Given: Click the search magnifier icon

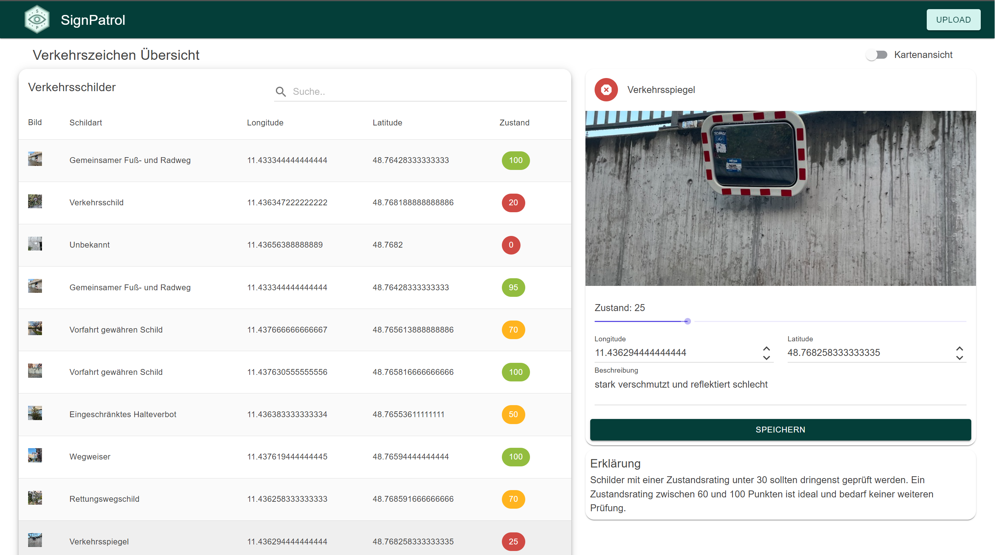Looking at the screenshot, I should pyautogui.click(x=281, y=92).
